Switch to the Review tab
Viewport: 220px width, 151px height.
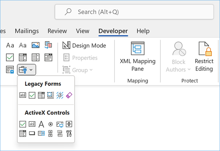pyautogui.click(x=57, y=31)
